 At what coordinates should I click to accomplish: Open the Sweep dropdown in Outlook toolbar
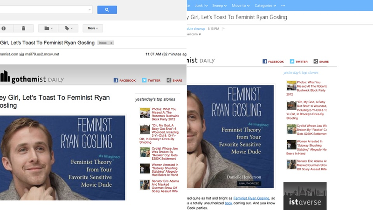pyautogui.click(x=219, y=6)
